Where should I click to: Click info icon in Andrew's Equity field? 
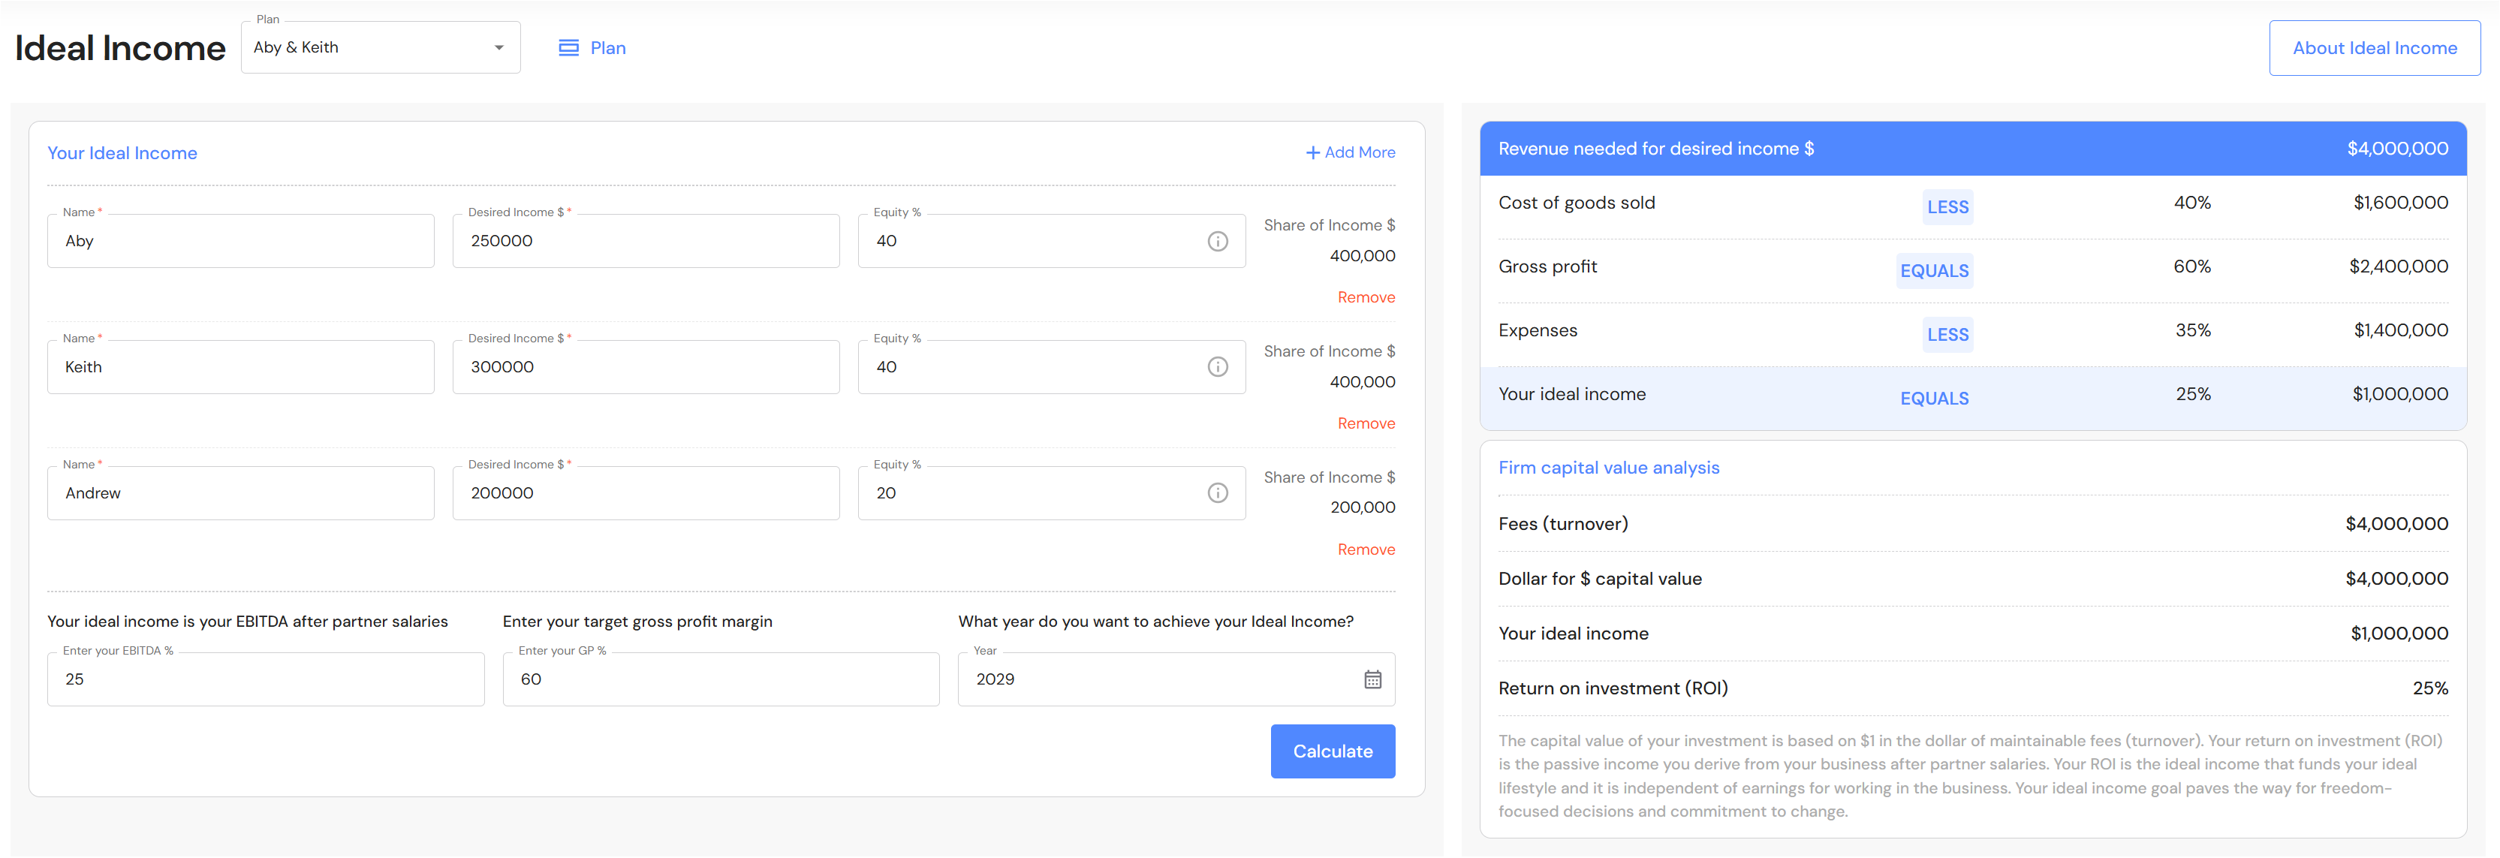(x=1217, y=493)
